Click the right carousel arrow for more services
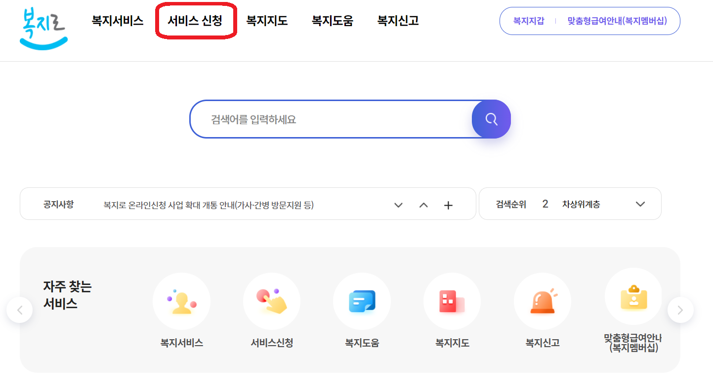The image size is (713, 389). [x=680, y=310]
